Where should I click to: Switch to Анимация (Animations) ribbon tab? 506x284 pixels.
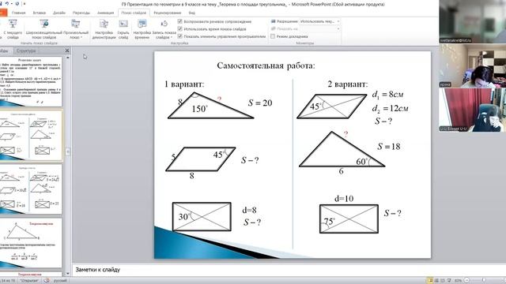(105, 13)
